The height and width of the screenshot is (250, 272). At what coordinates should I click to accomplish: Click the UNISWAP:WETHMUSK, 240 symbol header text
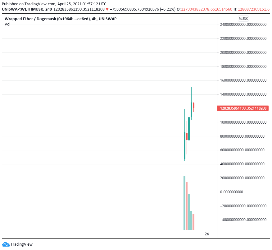tap(27, 9)
